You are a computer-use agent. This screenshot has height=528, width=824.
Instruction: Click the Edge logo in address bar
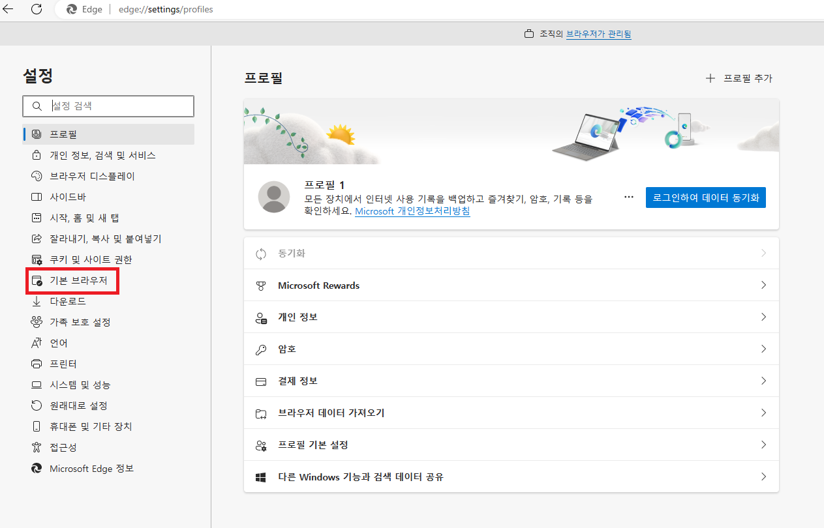(72, 10)
